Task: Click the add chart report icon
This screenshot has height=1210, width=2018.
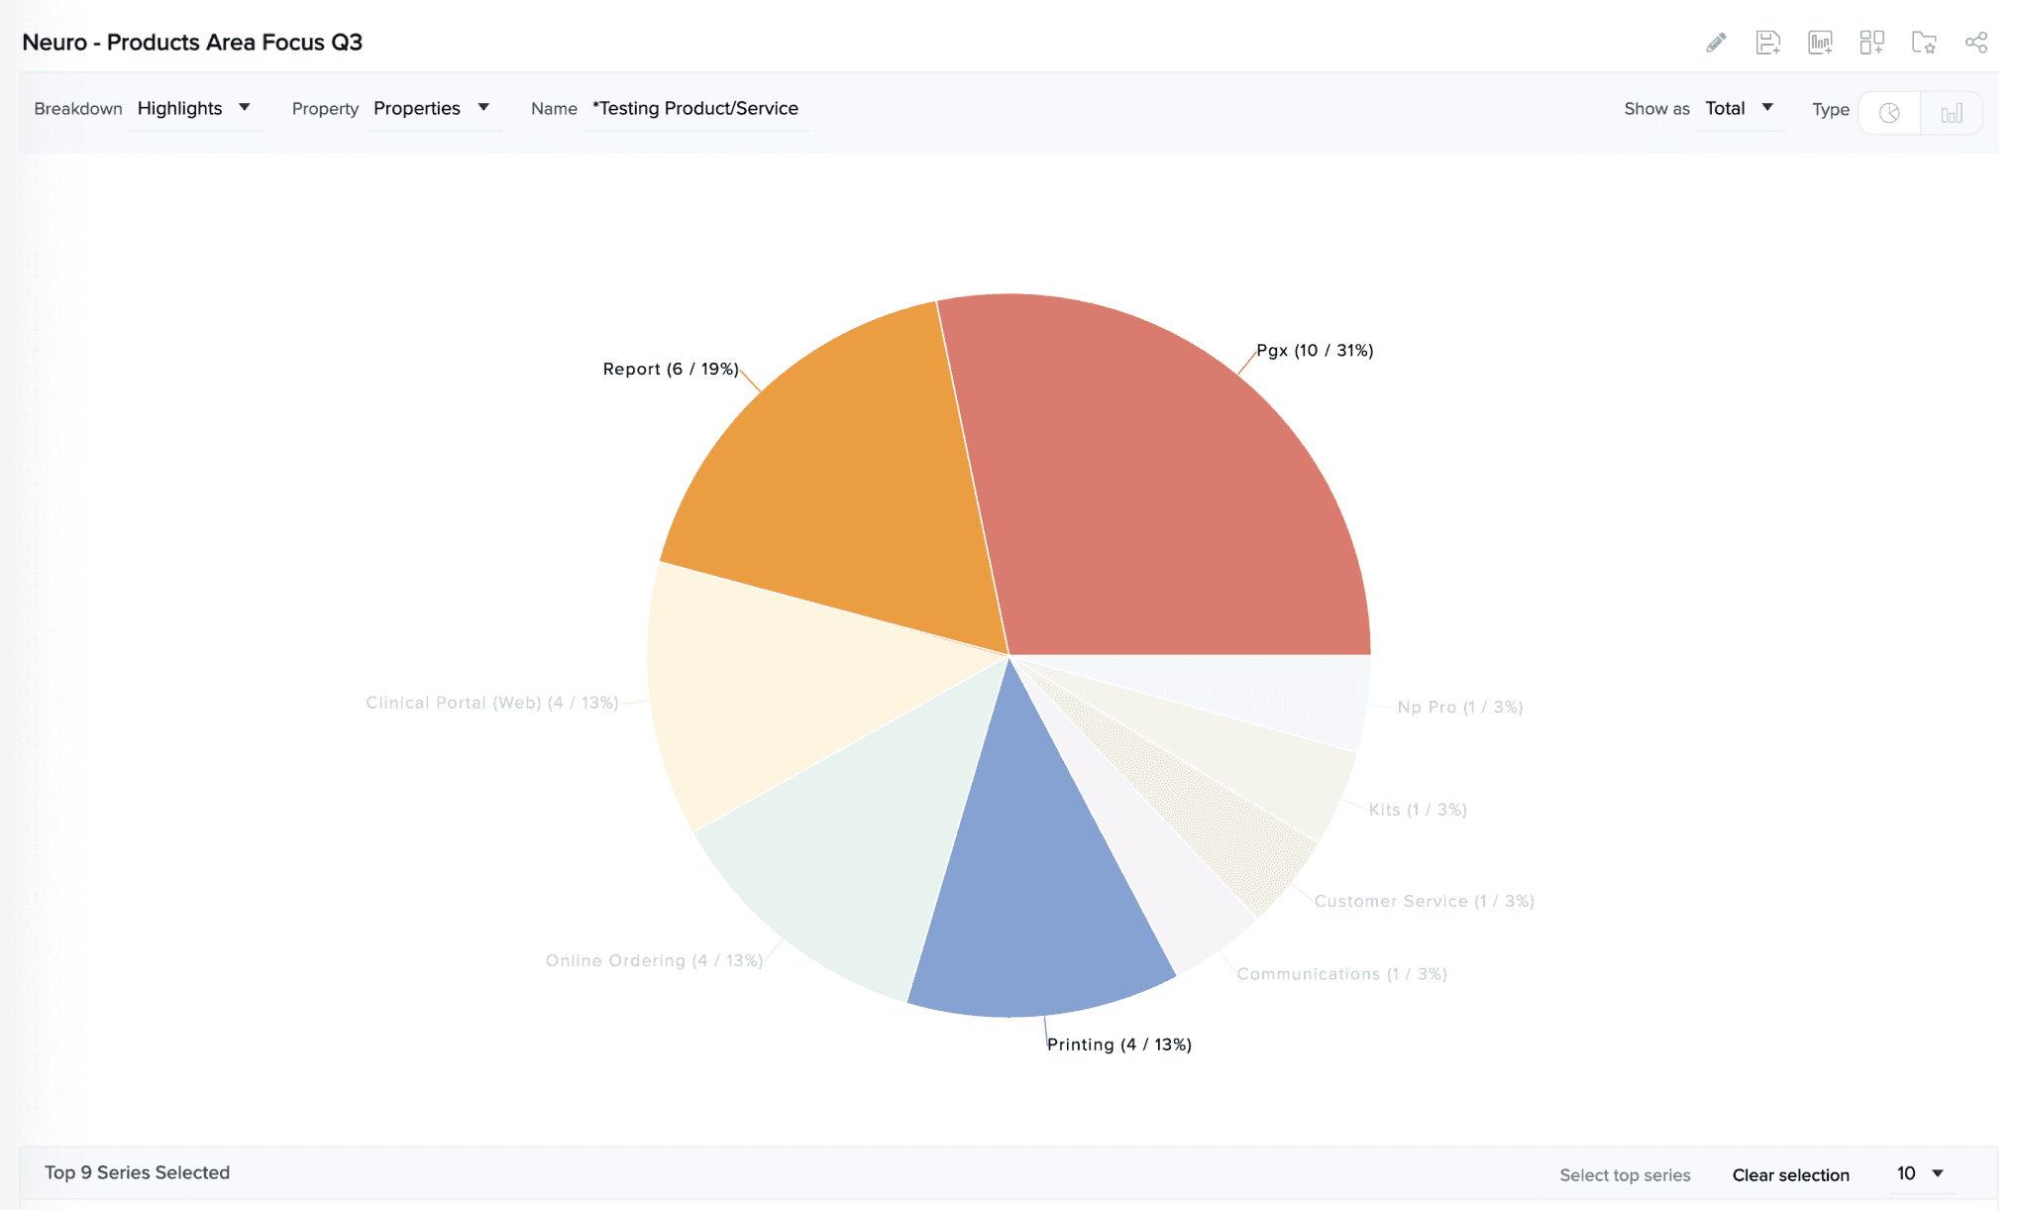Action: (1820, 43)
